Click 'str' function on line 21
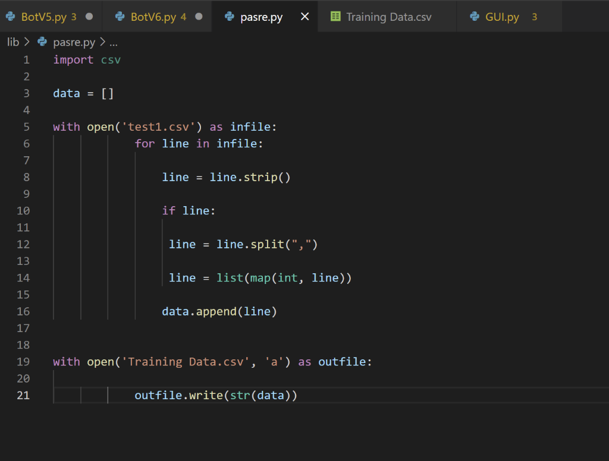 (240, 396)
